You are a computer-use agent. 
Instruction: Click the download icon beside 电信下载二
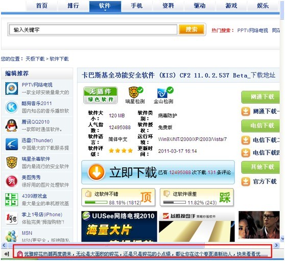[x=246, y=140]
